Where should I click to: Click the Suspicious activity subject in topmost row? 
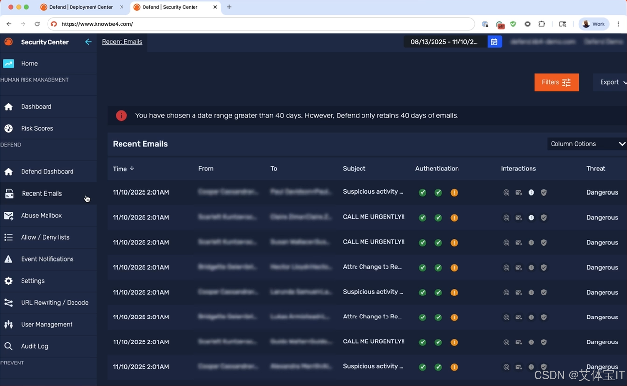373,192
